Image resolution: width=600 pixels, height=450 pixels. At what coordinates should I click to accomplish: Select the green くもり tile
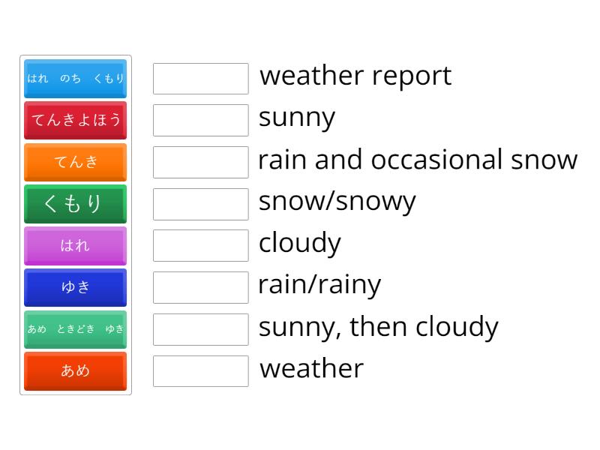coord(76,204)
